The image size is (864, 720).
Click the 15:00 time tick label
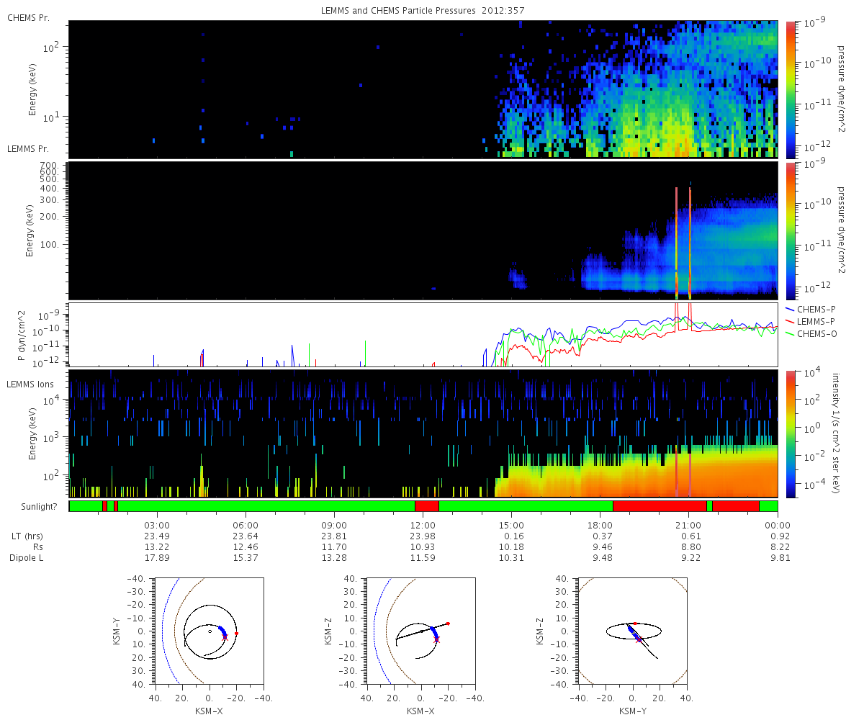click(x=512, y=525)
